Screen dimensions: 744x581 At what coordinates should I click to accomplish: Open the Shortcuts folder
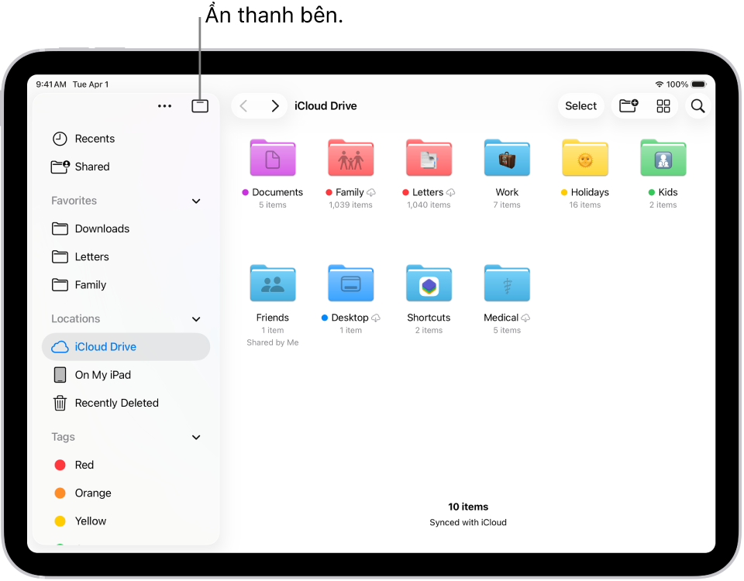(x=429, y=283)
